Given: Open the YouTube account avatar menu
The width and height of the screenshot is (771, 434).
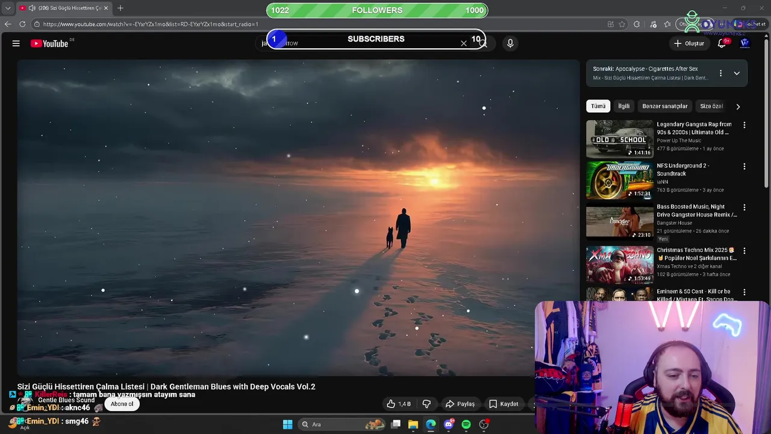Looking at the screenshot, I should 744,43.
